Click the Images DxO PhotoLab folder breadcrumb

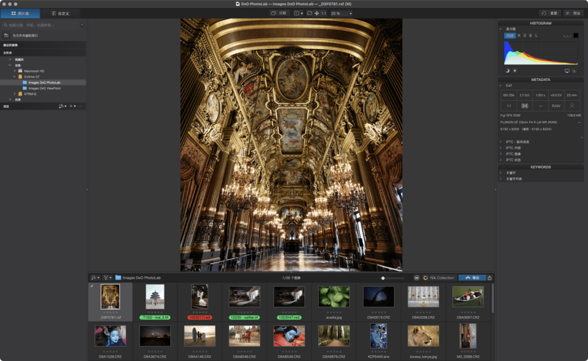coord(138,278)
